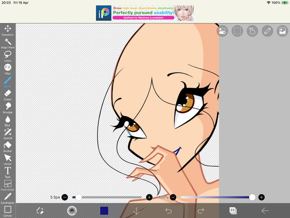Open the ruler tool menu
Viewport: 290px width, 218px height.
[x=267, y=31]
